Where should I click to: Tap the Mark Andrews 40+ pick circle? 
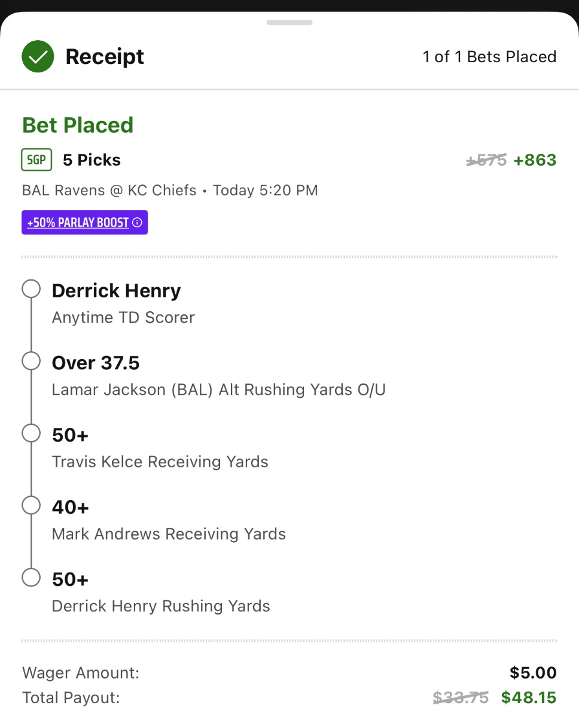click(x=31, y=506)
